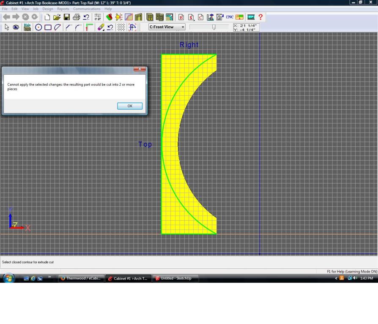Open the CNC toolbar button
Screen dimensions: 378x324
coord(230,17)
